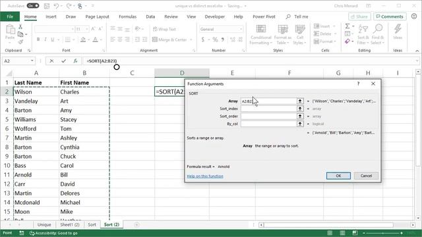Click the Page Layout view icon
The height and width of the screenshot is (237, 422).
342,233
